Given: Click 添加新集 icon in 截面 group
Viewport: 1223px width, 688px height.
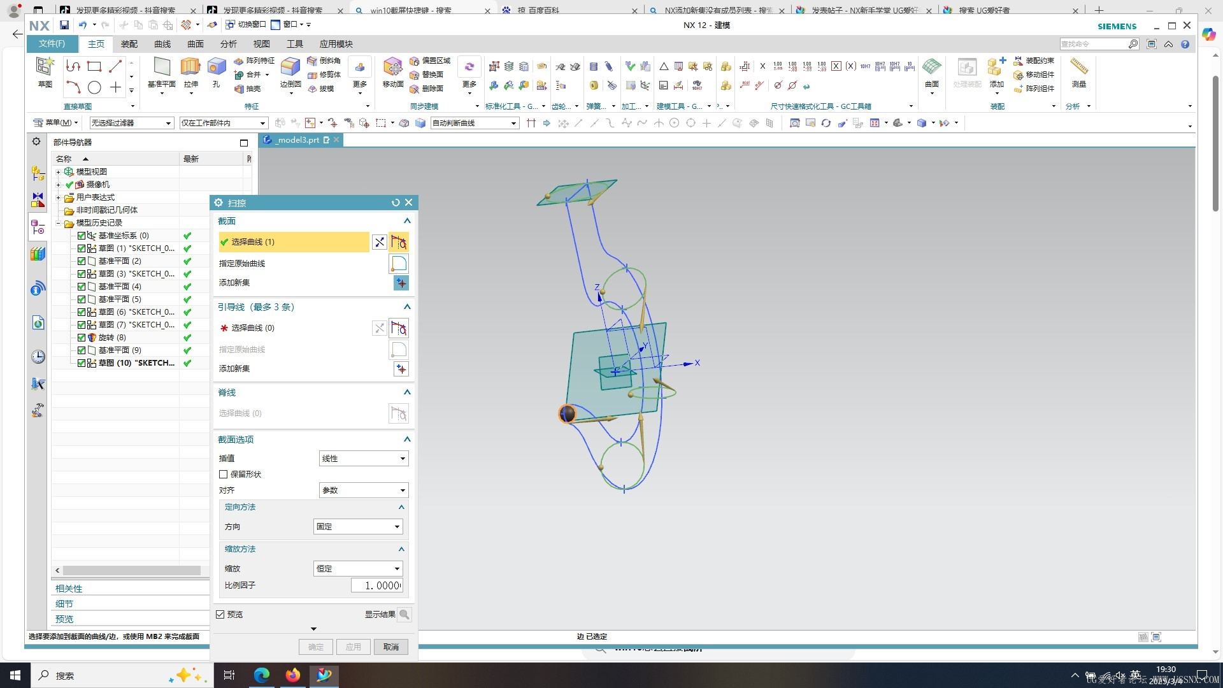Looking at the screenshot, I should [401, 283].
